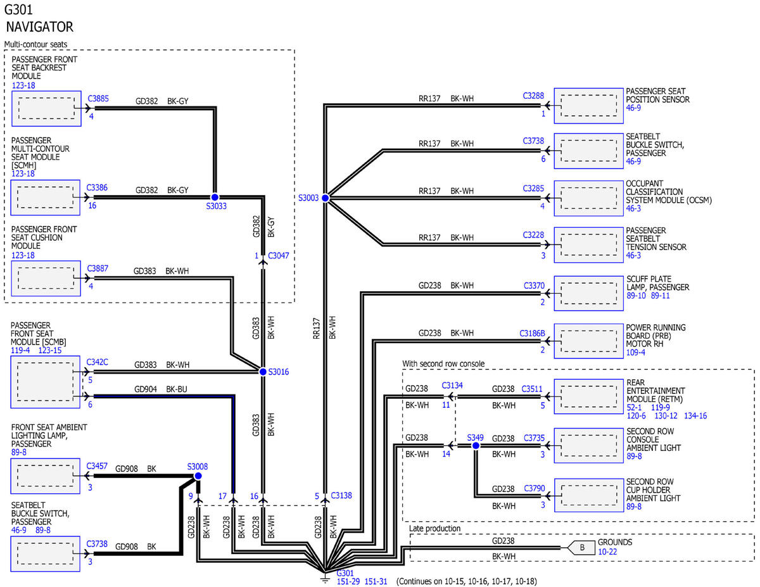The image size is (760, 587).
Task: Open connector C3228 link
Action: tap(533, 235)
